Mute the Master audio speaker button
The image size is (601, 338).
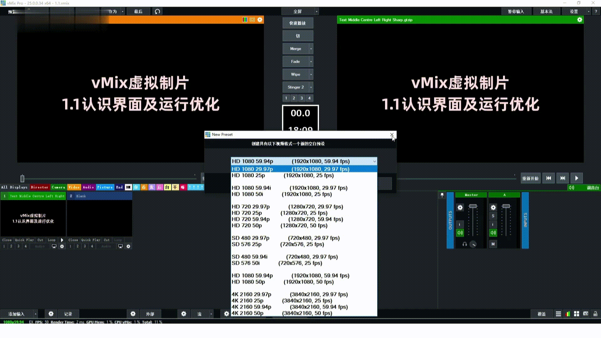[460, 233]
